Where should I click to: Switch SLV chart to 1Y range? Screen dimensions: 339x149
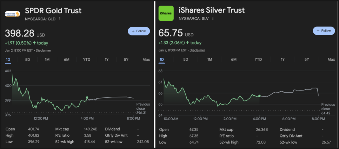tap(282, 60)
